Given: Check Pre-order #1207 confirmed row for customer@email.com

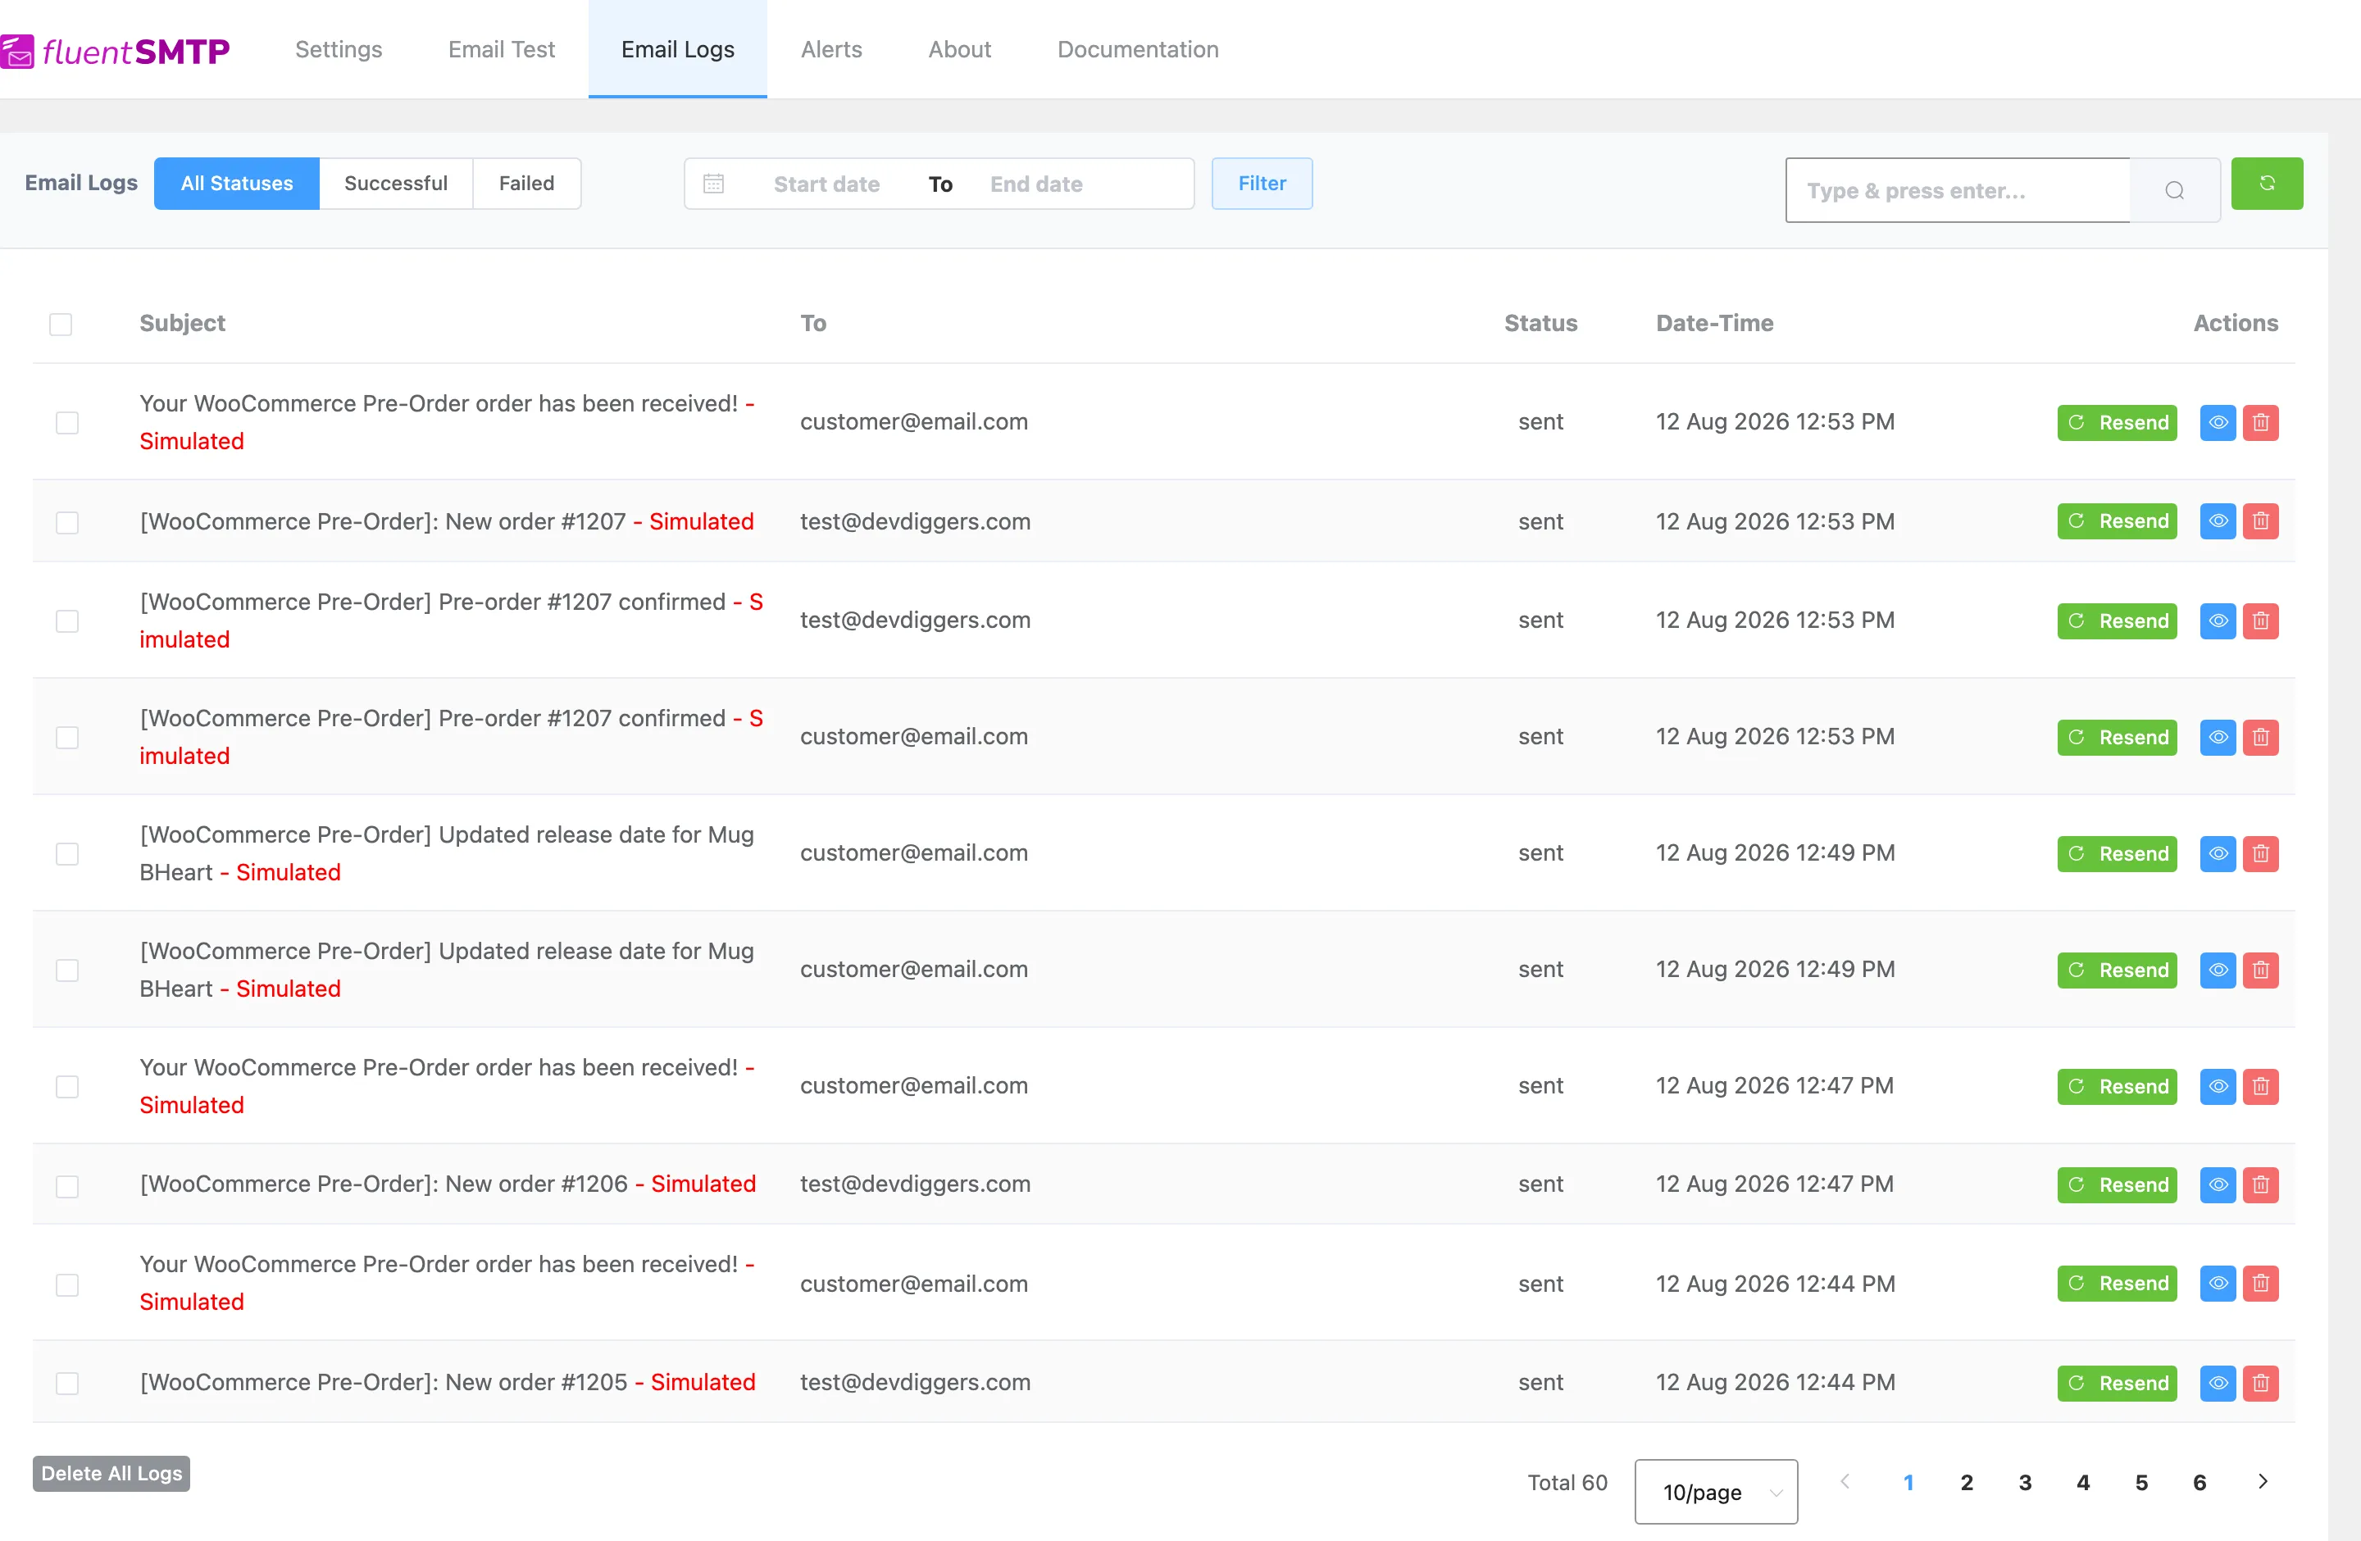Looking at the screenshot, I should click(x=66, y=737).
